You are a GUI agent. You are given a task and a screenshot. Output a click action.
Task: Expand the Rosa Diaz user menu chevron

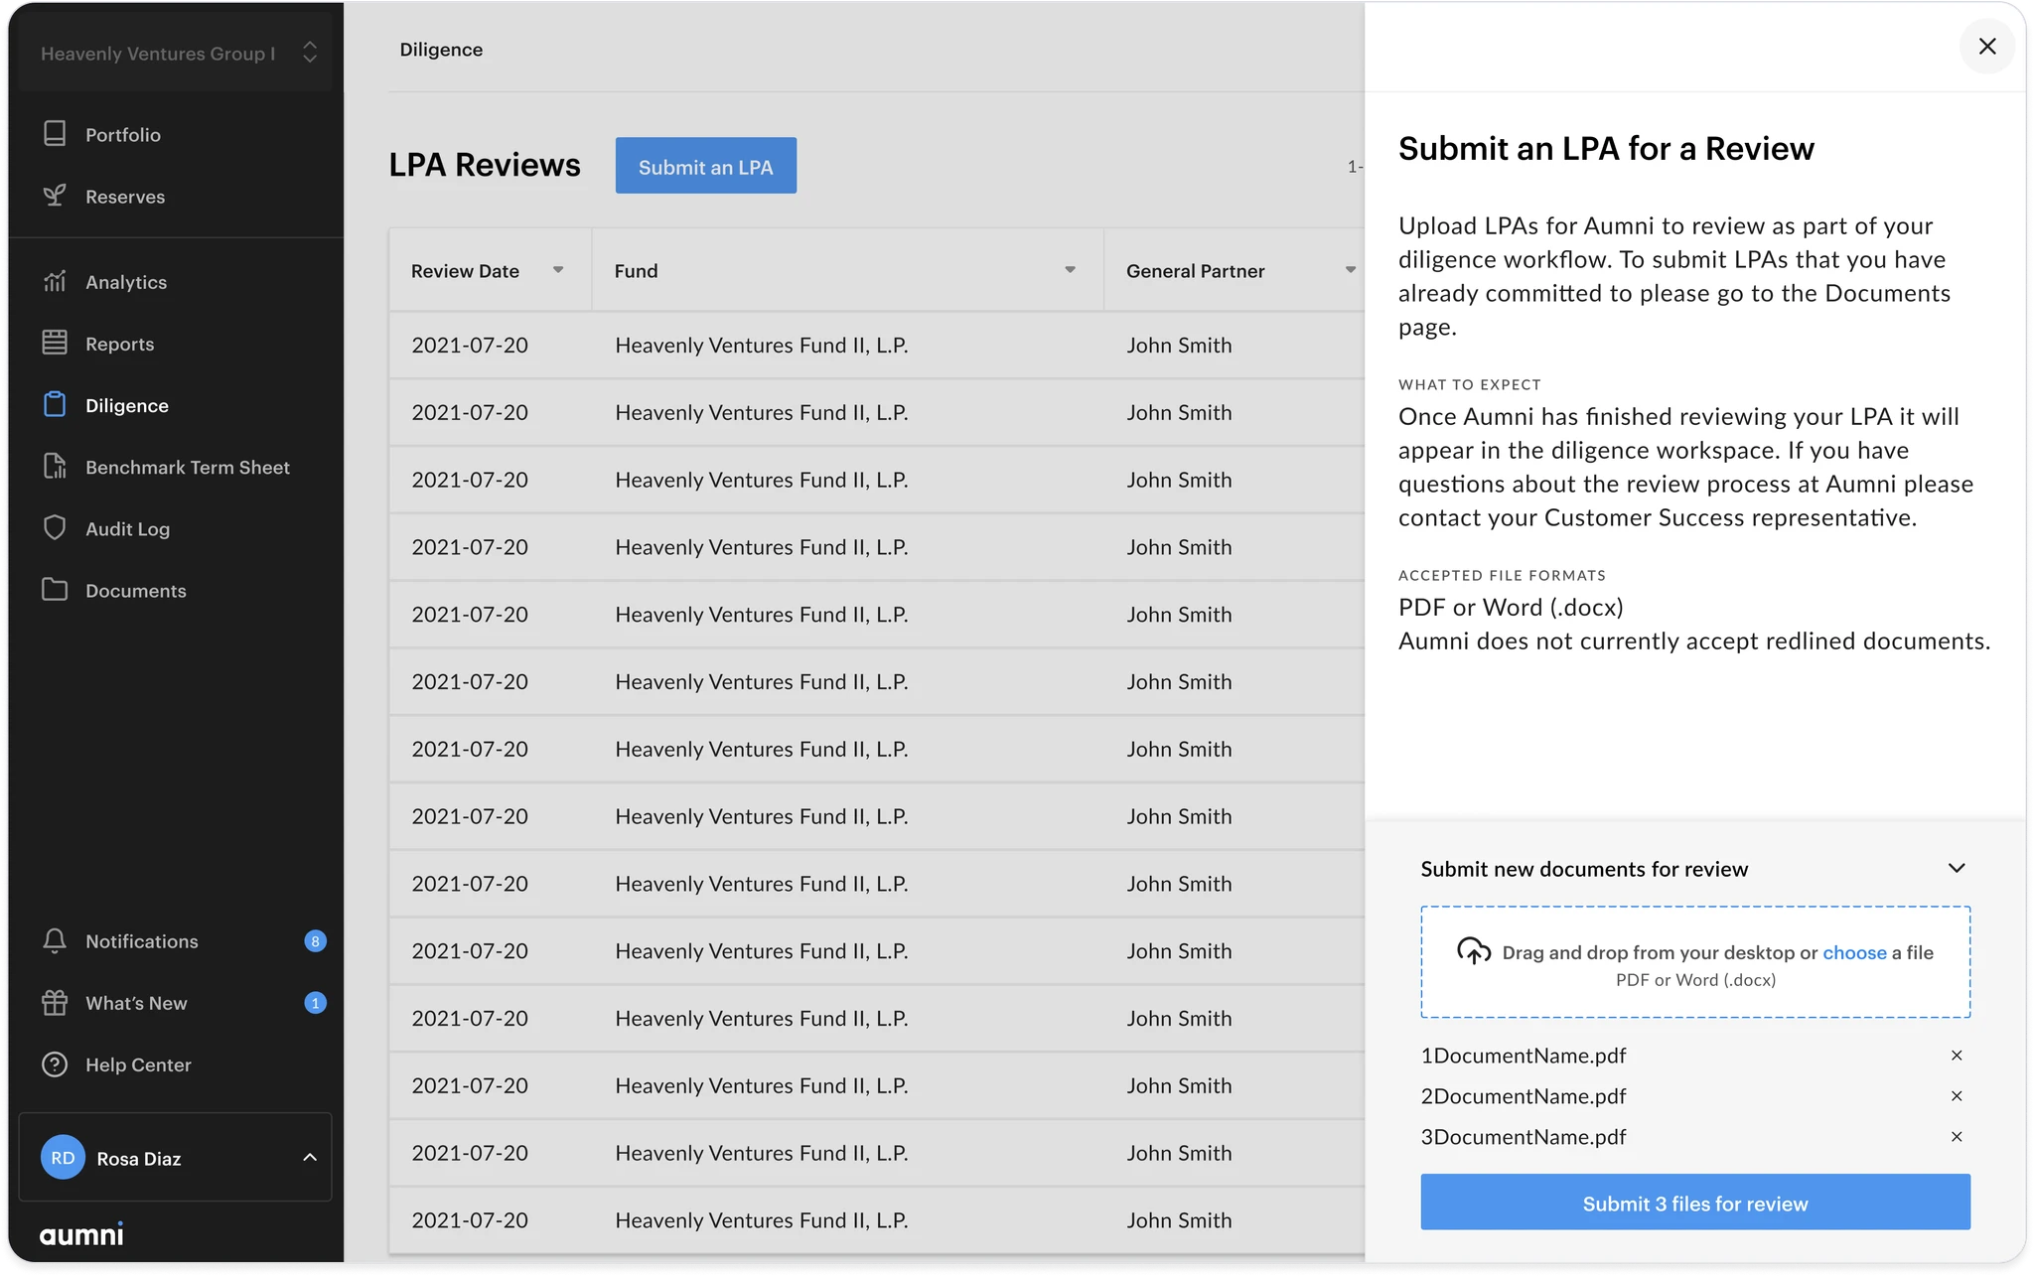point(310,1158)
